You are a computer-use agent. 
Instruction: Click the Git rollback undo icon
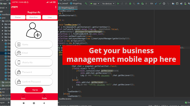168,4
